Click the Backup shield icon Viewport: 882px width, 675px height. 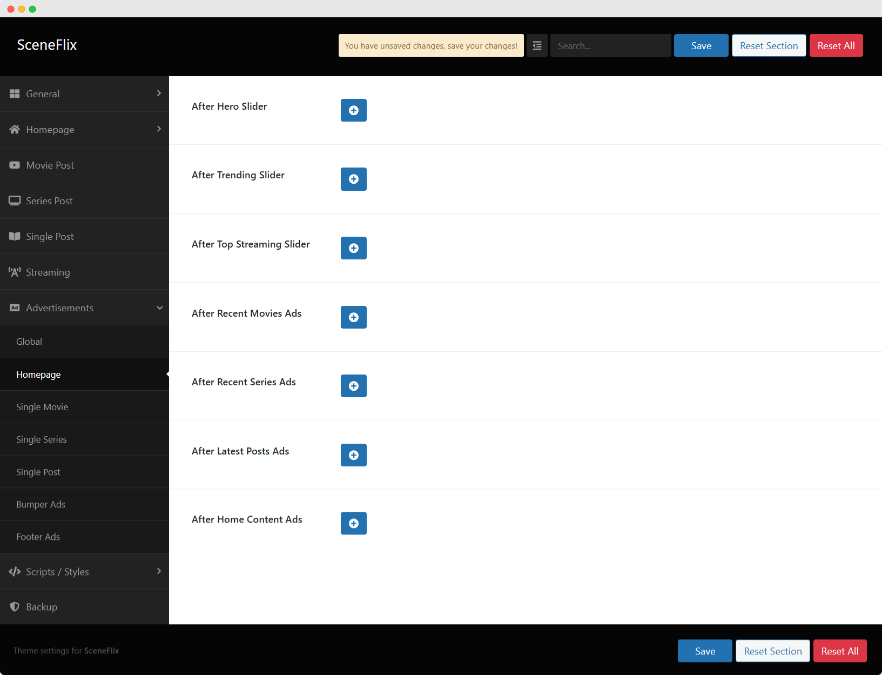(x=15, y=606)
